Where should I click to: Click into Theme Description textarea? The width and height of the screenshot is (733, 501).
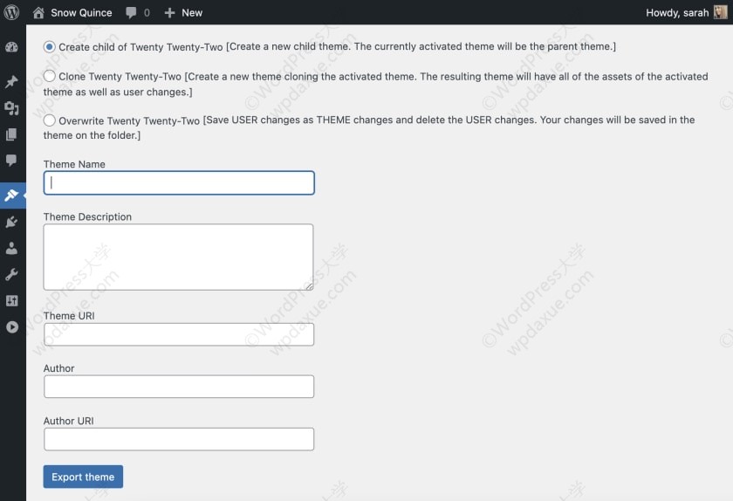coord(179,257)
